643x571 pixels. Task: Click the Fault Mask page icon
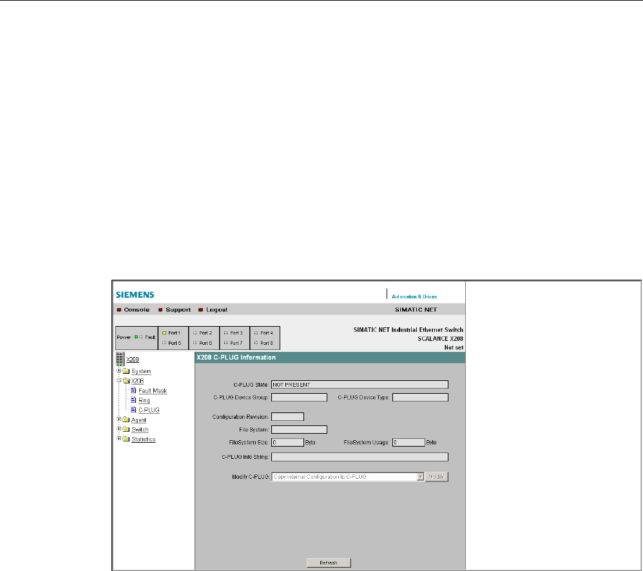133,390
